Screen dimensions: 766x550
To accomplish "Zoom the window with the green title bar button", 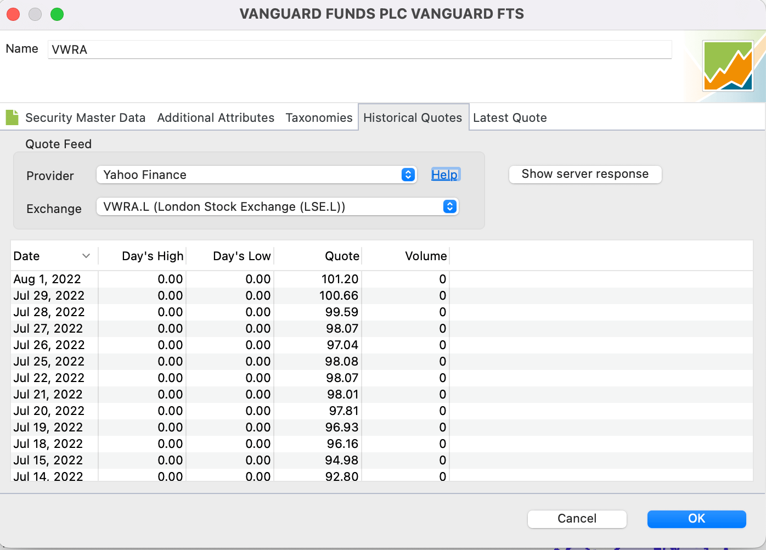I will tap(57, 14).
